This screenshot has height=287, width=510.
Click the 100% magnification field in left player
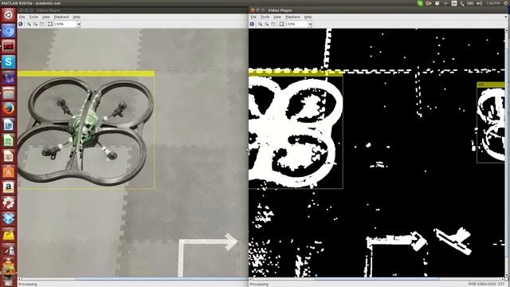point(65,24)
